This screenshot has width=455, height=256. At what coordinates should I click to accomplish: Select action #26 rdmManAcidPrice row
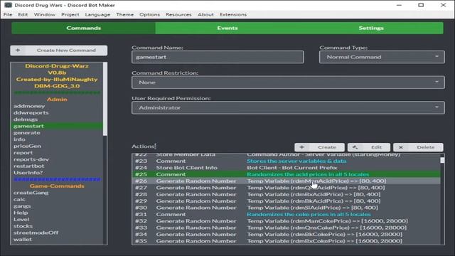pos(286,181)
